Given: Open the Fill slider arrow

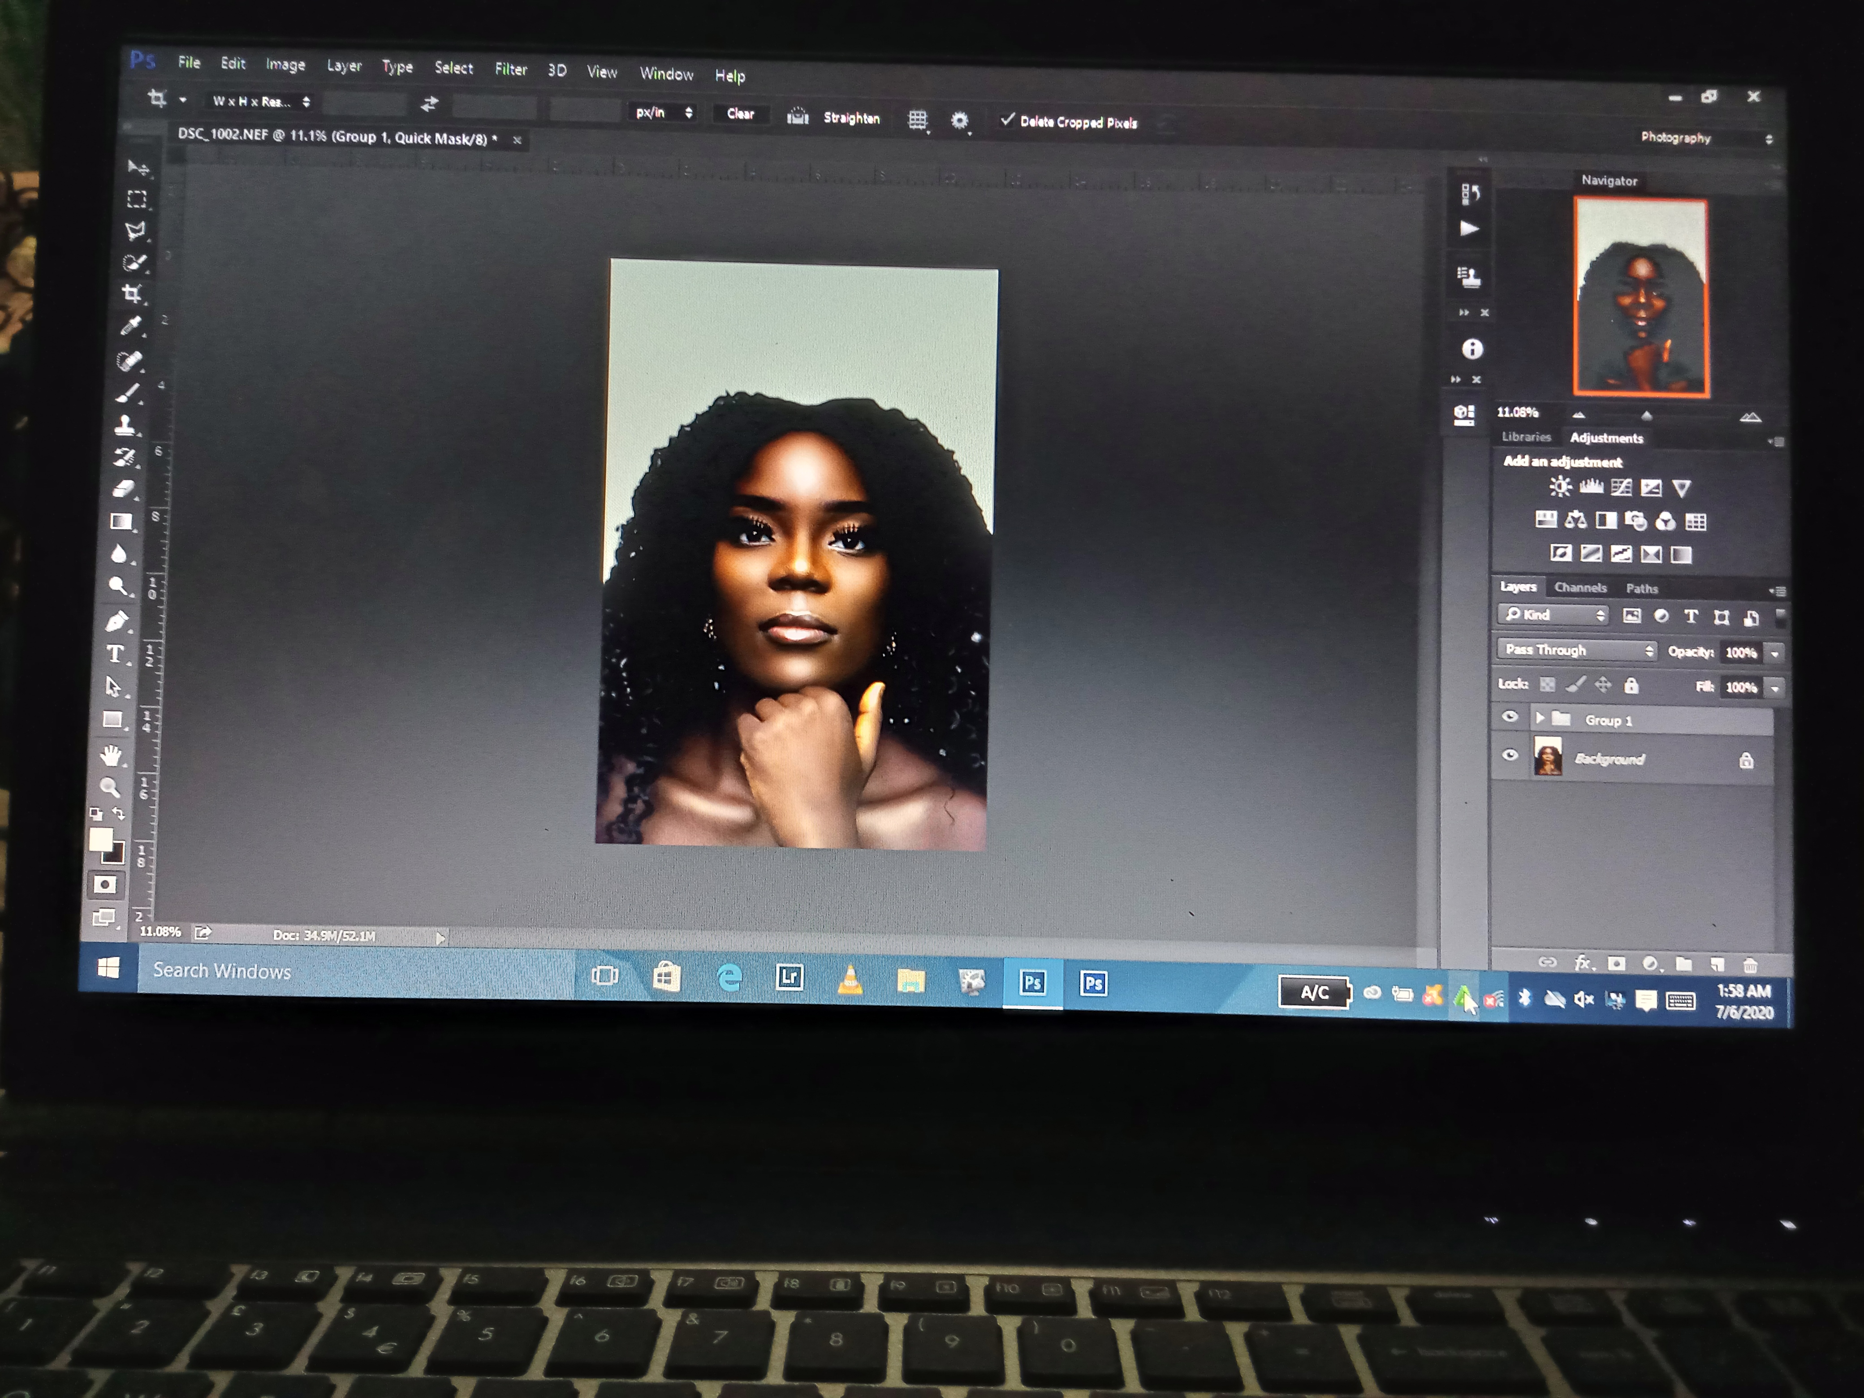Looking at the screenshot, I should (x=1775, y=688).
